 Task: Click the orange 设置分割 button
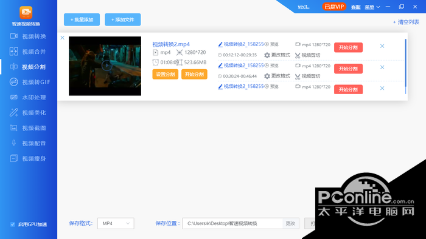pos(165,74)
